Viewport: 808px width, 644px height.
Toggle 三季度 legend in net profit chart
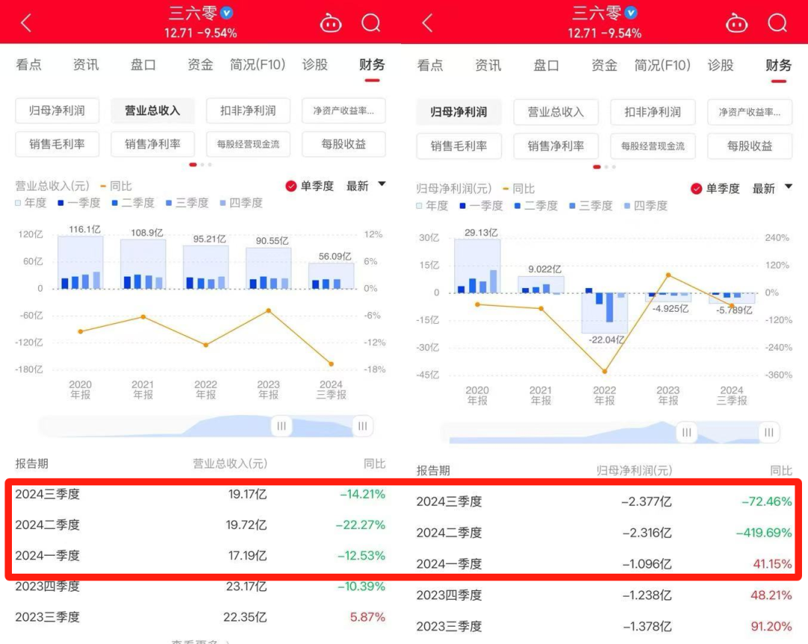tap(591, 206)
